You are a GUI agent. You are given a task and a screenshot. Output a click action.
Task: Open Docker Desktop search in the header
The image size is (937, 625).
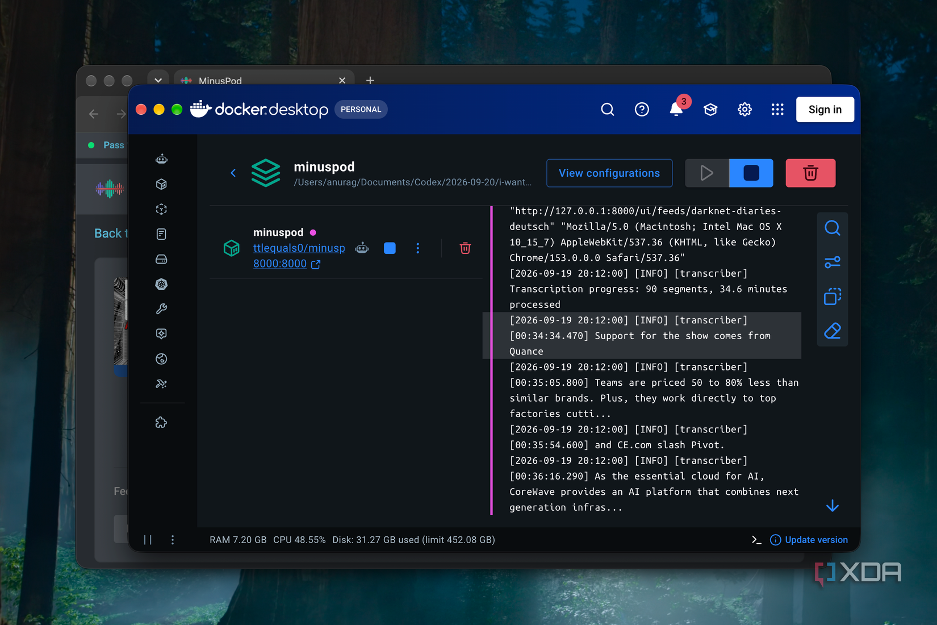click(608, 110)
